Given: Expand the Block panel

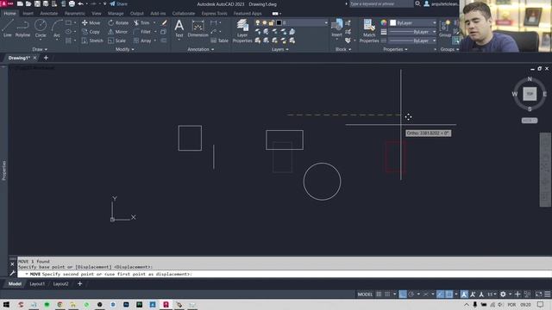Looking at the screenshot, I should click(x=343, y=50).
